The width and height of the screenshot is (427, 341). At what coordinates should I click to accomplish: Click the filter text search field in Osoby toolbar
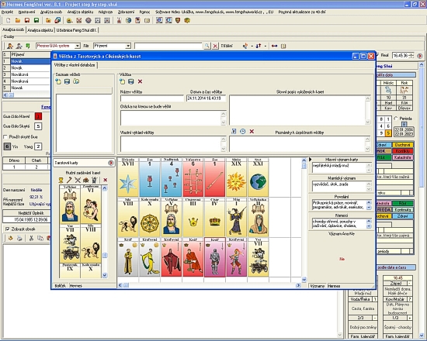168,46
